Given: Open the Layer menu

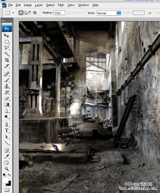Looking at the screenshot, I should point(39,5).
